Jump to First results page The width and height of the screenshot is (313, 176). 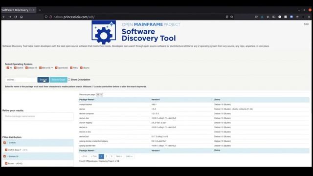pos(85,156)
